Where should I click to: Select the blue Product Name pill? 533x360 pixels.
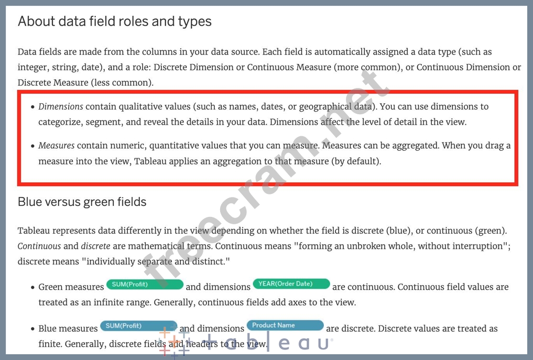(x=285, y=325)
